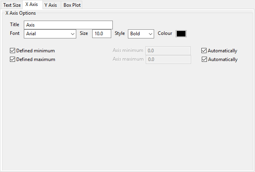The image size is (255, 172).
Task: Click the Style dropdown chevron arrow
Action: (x=151, y=34)
